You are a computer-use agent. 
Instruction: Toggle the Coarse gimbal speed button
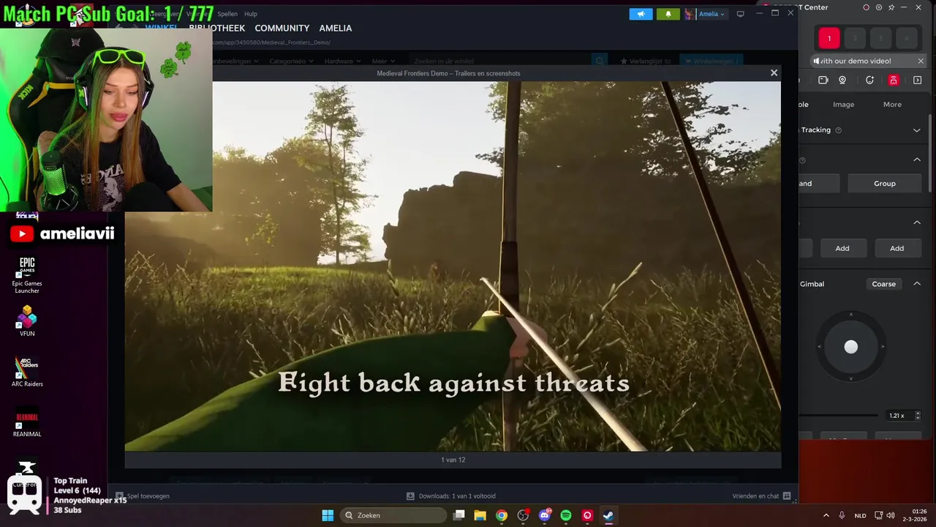883,284
